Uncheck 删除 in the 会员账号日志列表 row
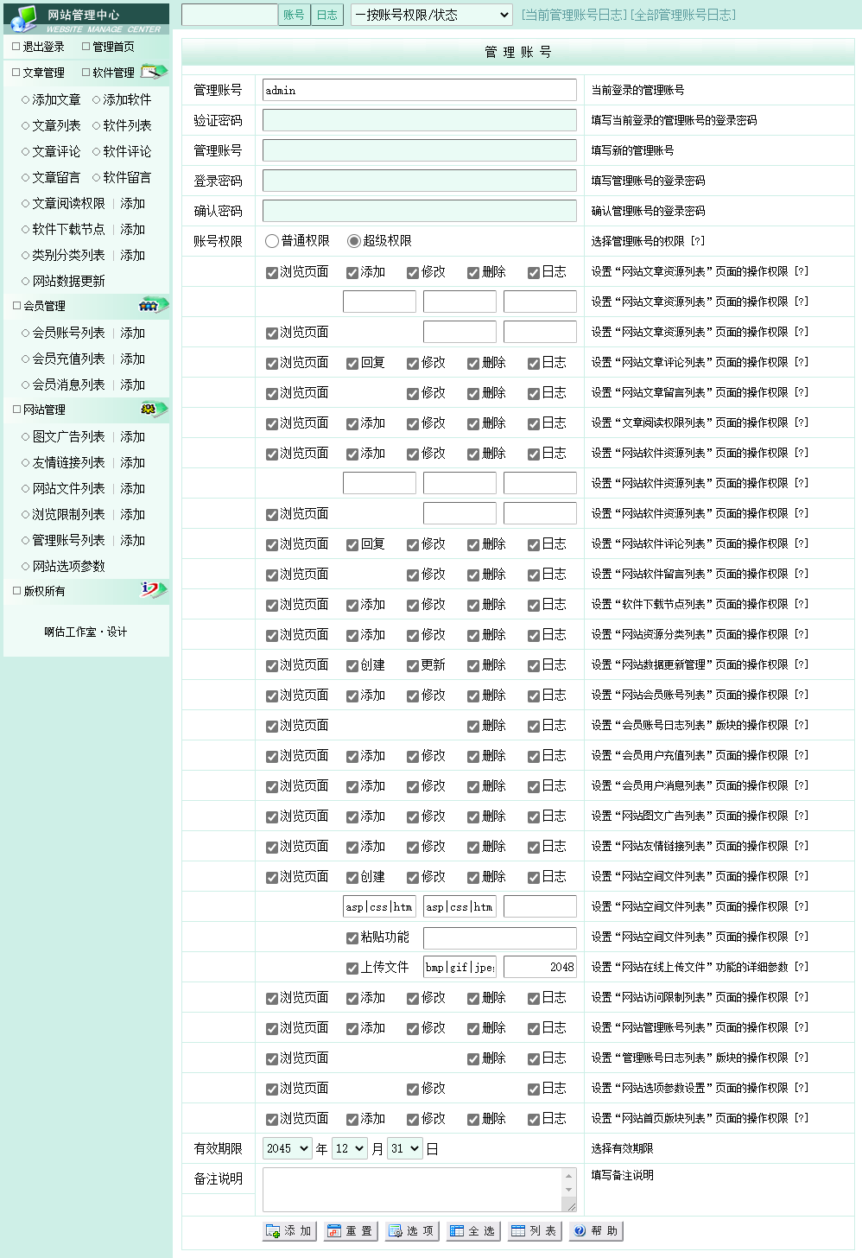This screenshot has width=862, height=1258. click(473, 726)
